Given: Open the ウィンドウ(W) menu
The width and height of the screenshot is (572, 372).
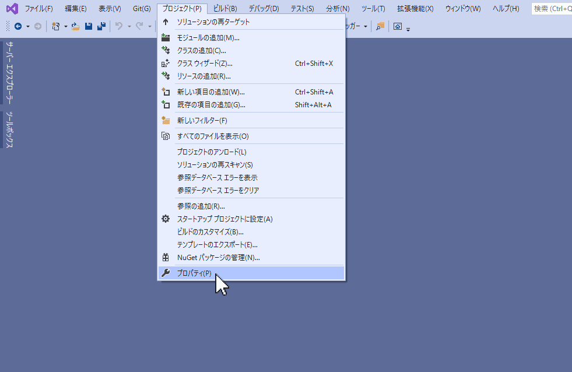Looking at the screenshot, I should pyautogui.click(x=463, y=8).
